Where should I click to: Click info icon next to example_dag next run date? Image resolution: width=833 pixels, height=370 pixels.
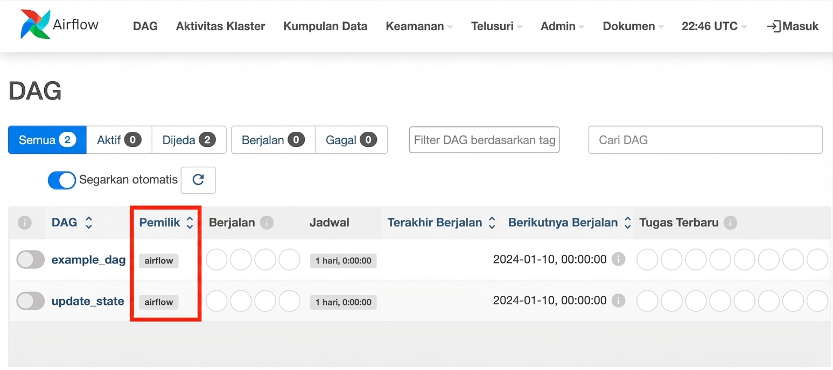619,259
